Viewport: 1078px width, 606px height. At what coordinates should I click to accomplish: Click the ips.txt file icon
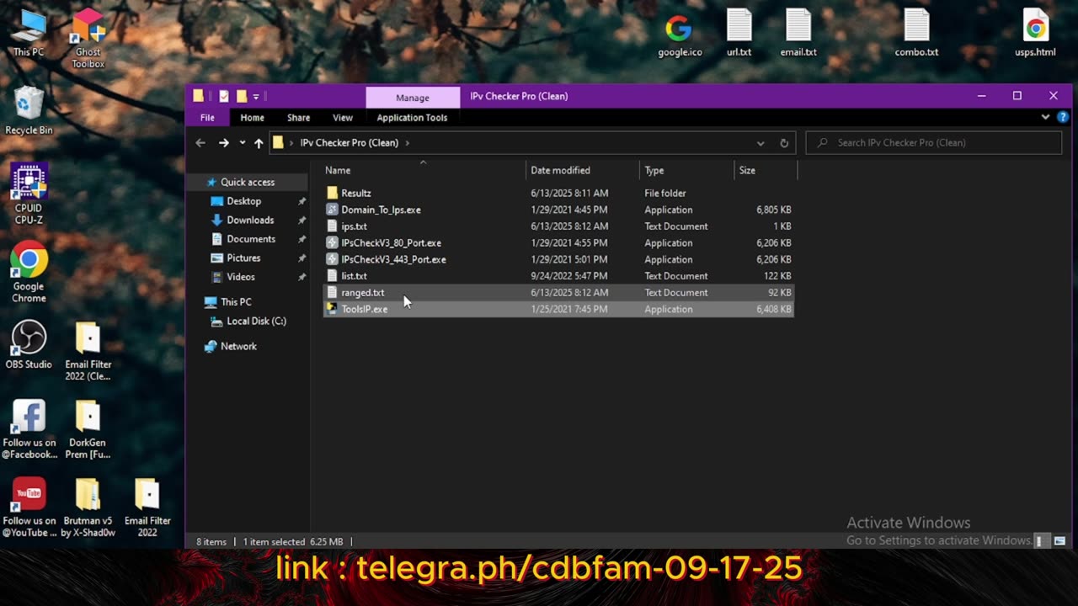pyautogui.click(x=332, y=226)
